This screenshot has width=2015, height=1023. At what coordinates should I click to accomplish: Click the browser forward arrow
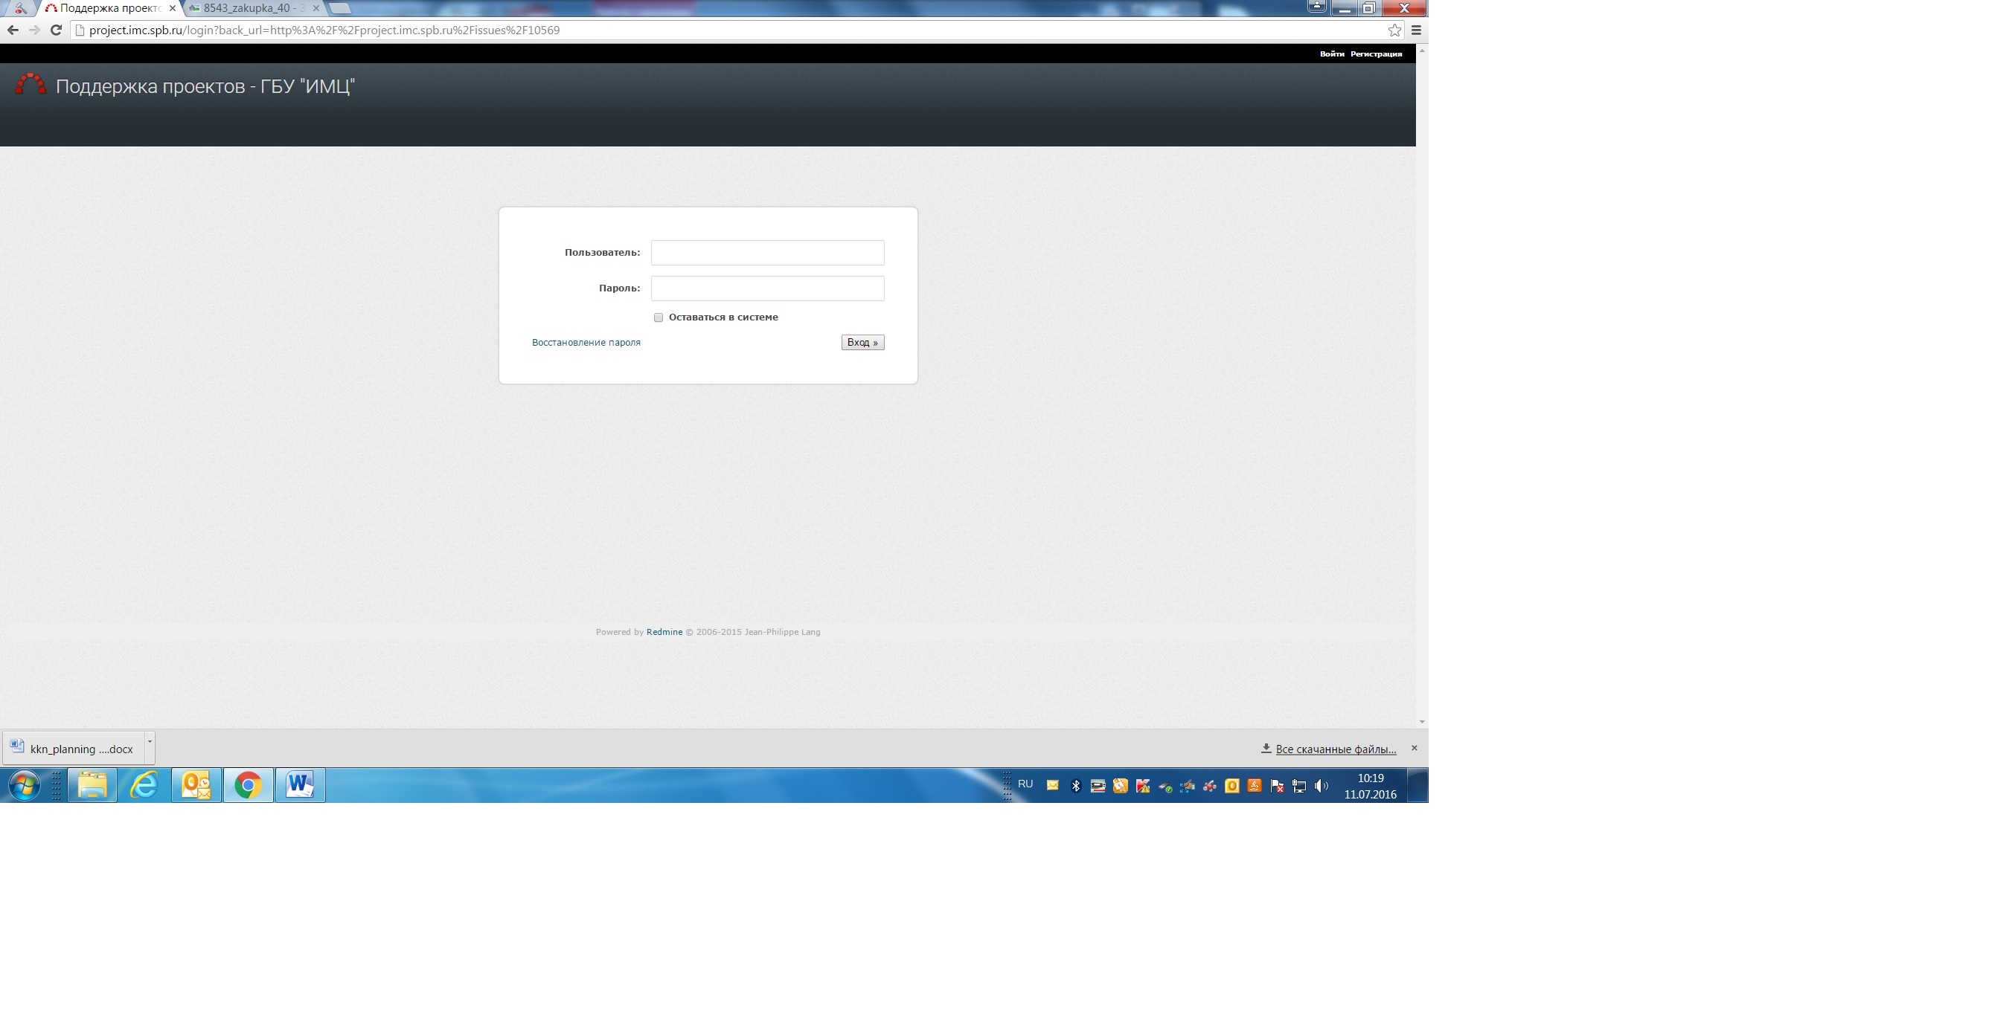click(34, 30)
